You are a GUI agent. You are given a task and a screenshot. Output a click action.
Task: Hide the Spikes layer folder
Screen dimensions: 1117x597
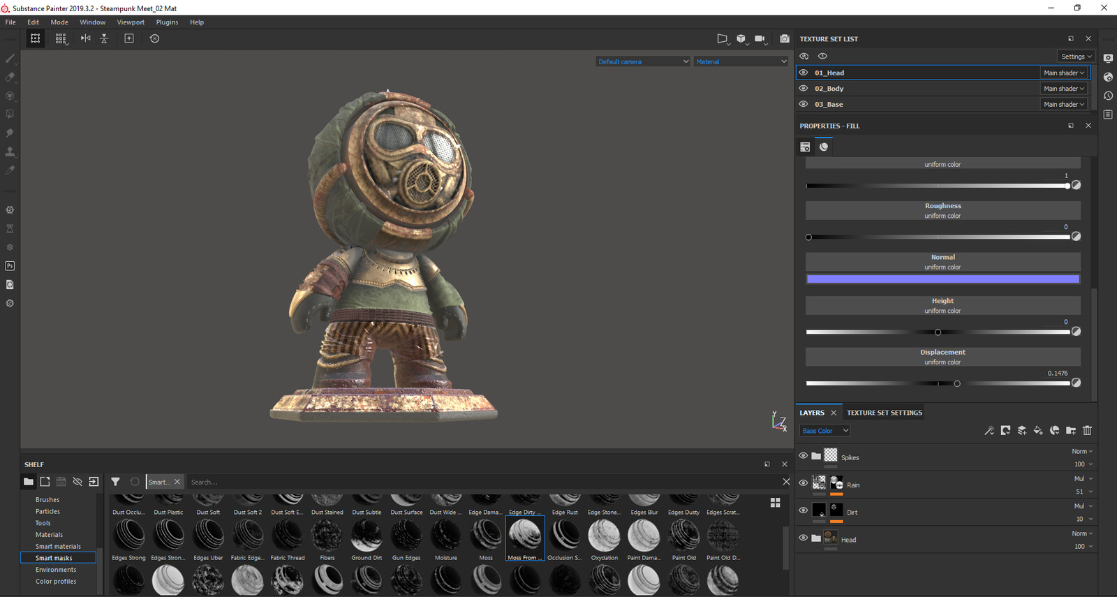point(804,456)
